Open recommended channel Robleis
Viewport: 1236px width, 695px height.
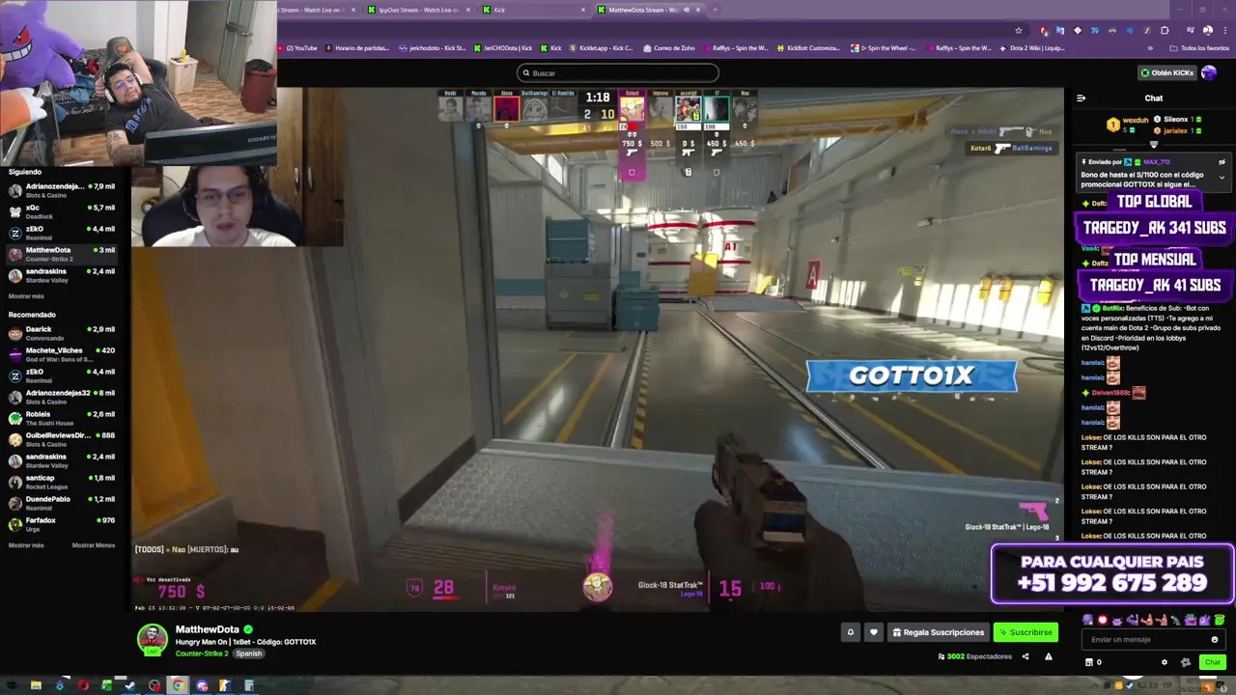[62, 418]
